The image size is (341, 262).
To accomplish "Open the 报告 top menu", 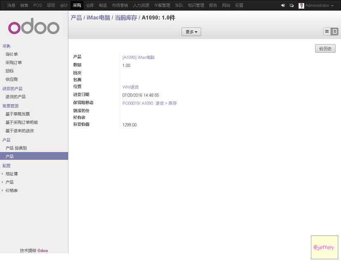I will [213, 5].
